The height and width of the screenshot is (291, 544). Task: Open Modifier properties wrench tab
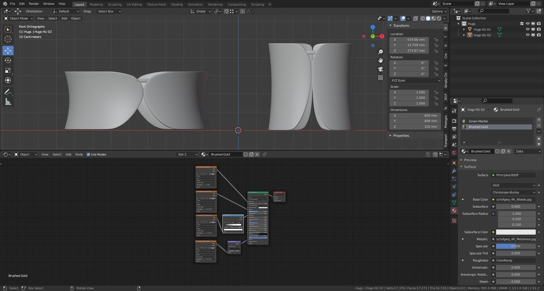pos(454,171)
